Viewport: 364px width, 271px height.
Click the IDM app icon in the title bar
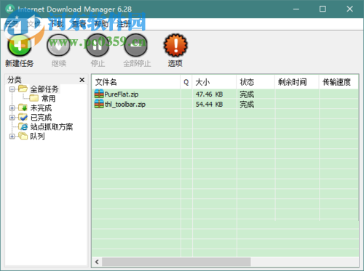pyautogui.click(x=10, y=9)
